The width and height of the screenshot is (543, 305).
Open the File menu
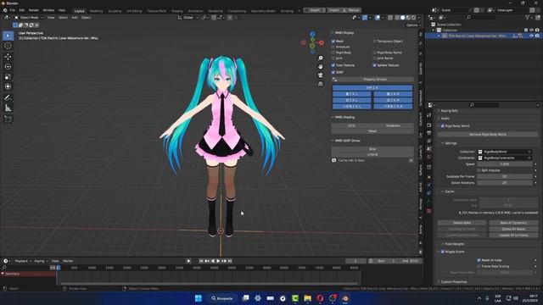click(x=13, y=10)
